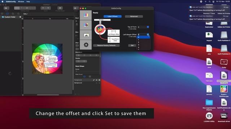Open the ink levels panel in EddieConfig
The image size is (231, 129).
click(x=86, y=15)
